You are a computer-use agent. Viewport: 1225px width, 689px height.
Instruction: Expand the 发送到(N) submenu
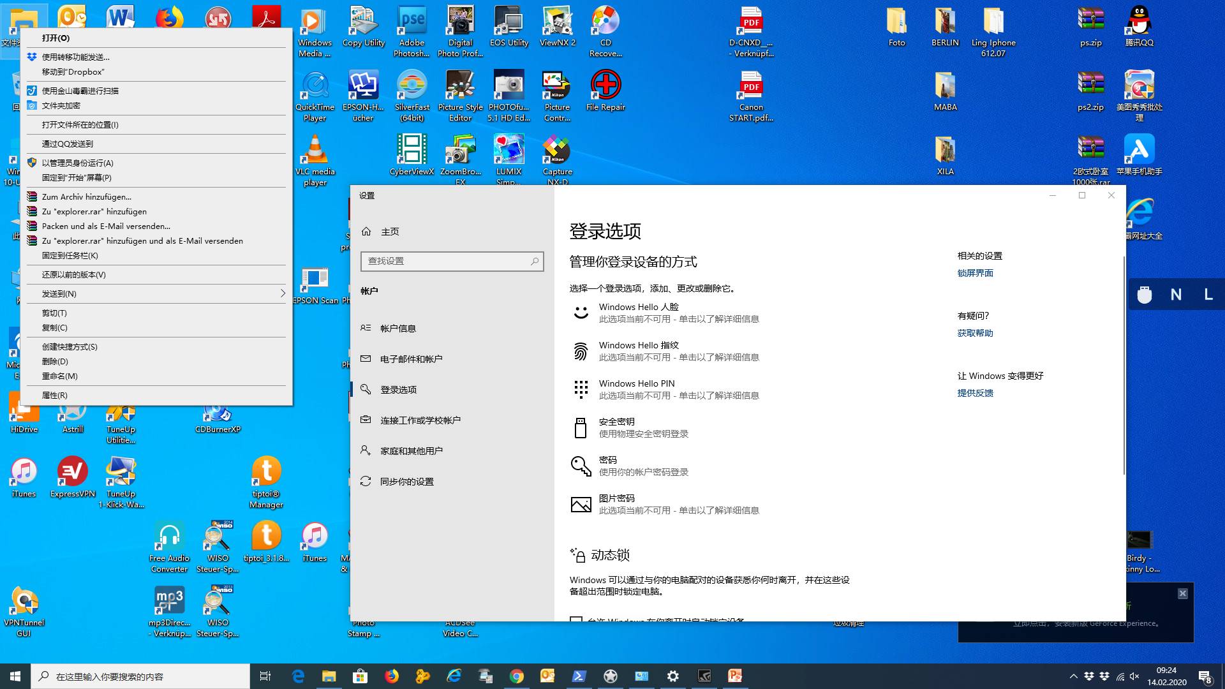click(x=156, y=294)
